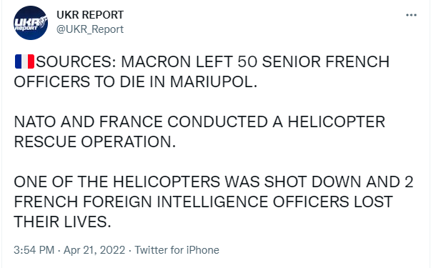The width and height of the screenshot is (431, 268).
Task: Click the phrase RESCUE OPERATION
Action: click(x=95, y=142)
